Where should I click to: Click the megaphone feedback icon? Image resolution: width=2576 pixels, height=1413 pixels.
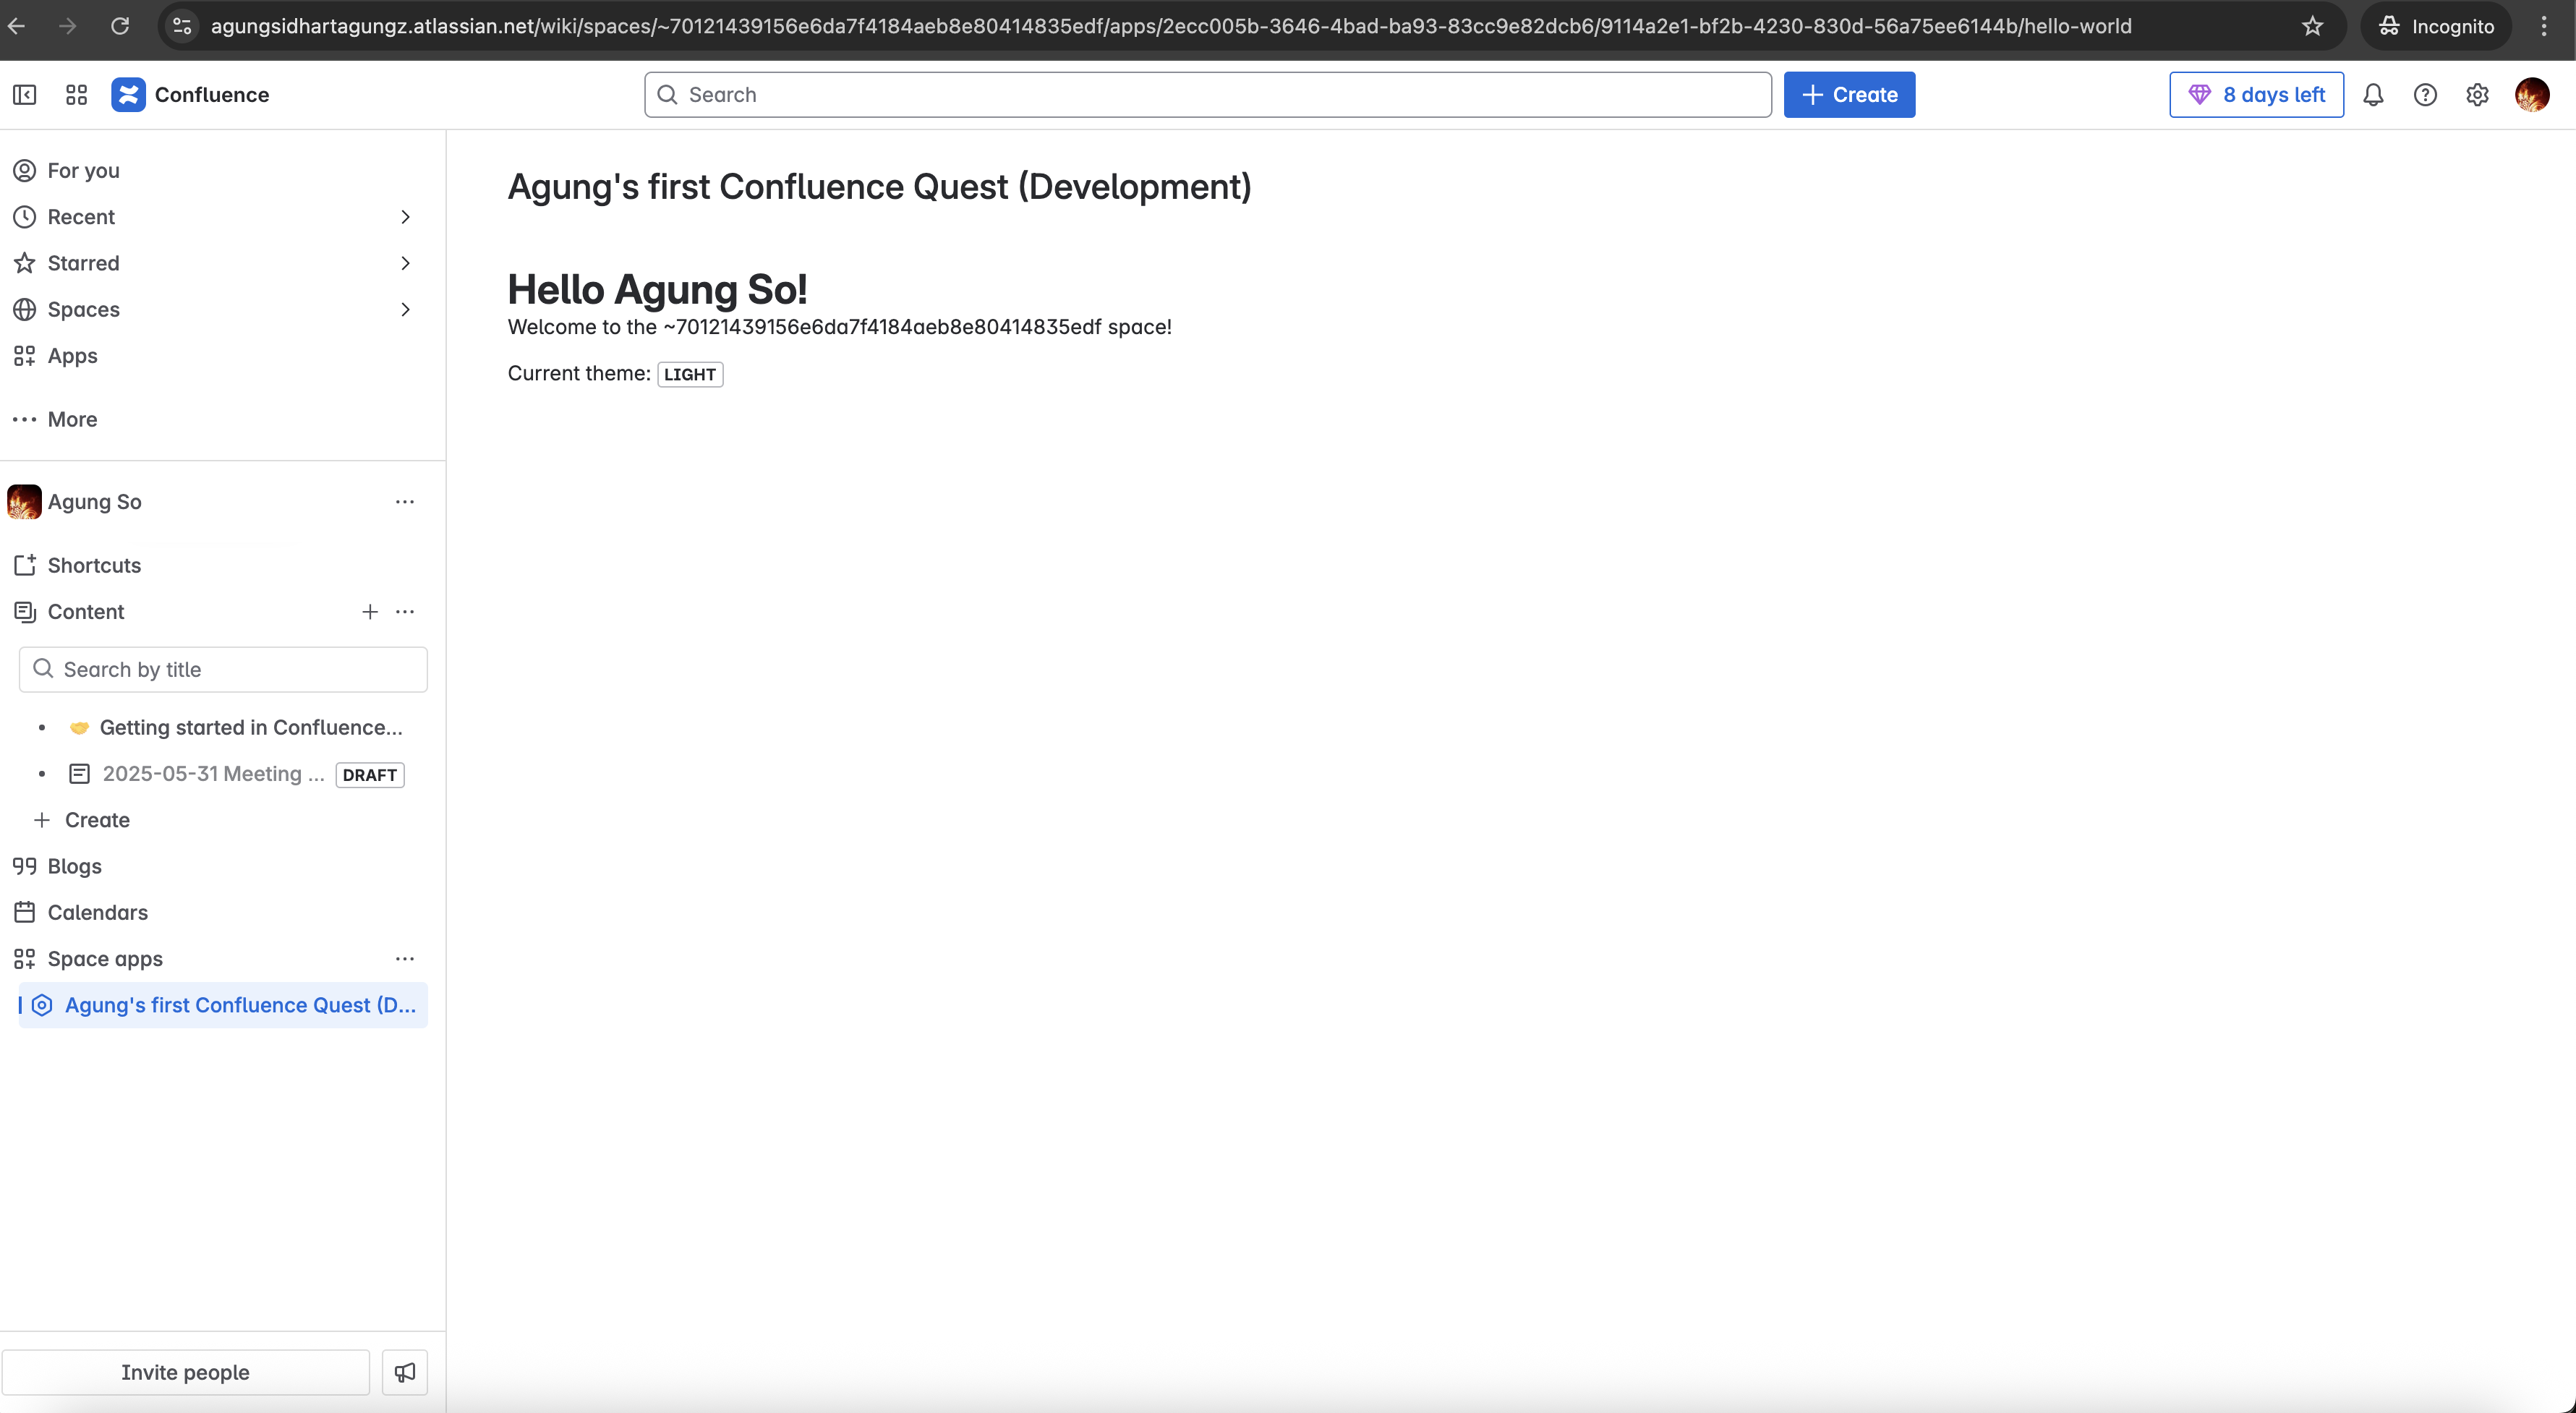405,1372
